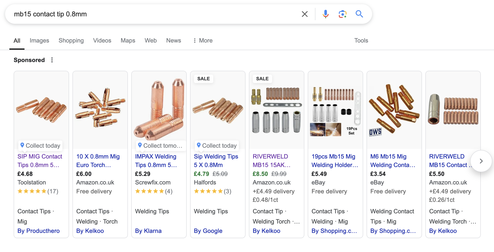Switch to the Shopping tab
The height and width of the screenshot is (252, 494).
click(x=71, y=41)
